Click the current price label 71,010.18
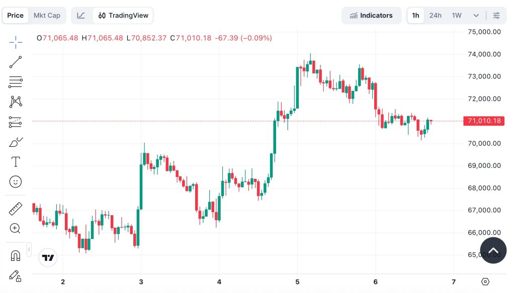515x293 pixels. pos(483,121)
